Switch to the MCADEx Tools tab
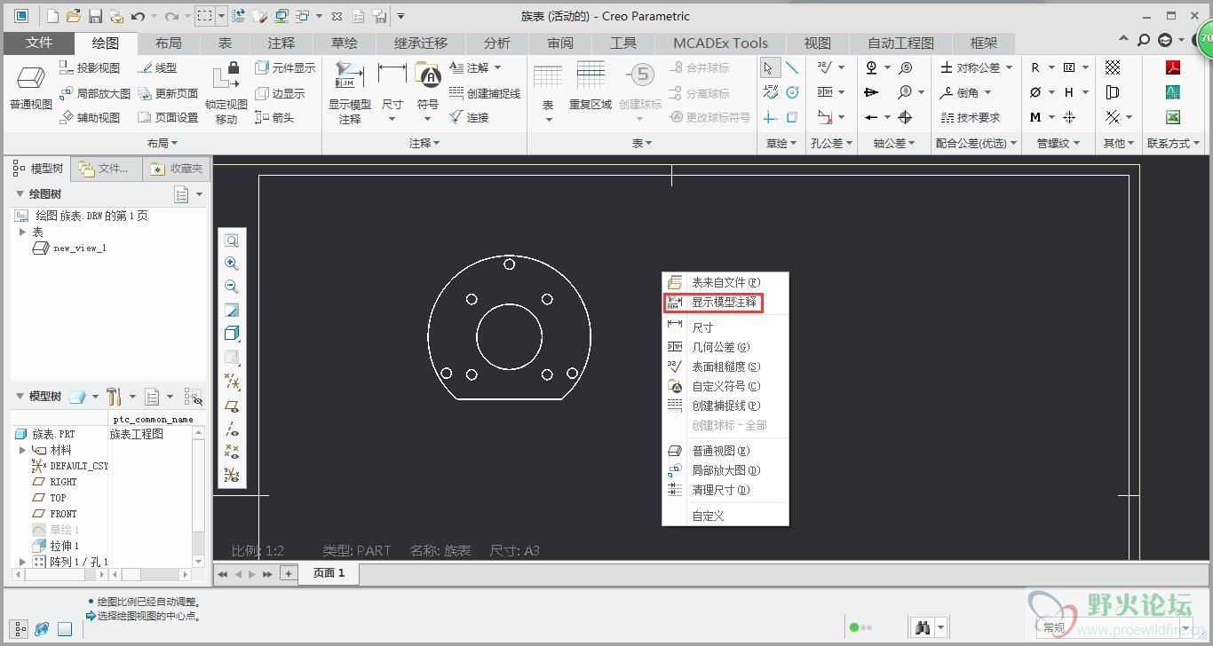The image size is (1213, 646). pos(720,43)
